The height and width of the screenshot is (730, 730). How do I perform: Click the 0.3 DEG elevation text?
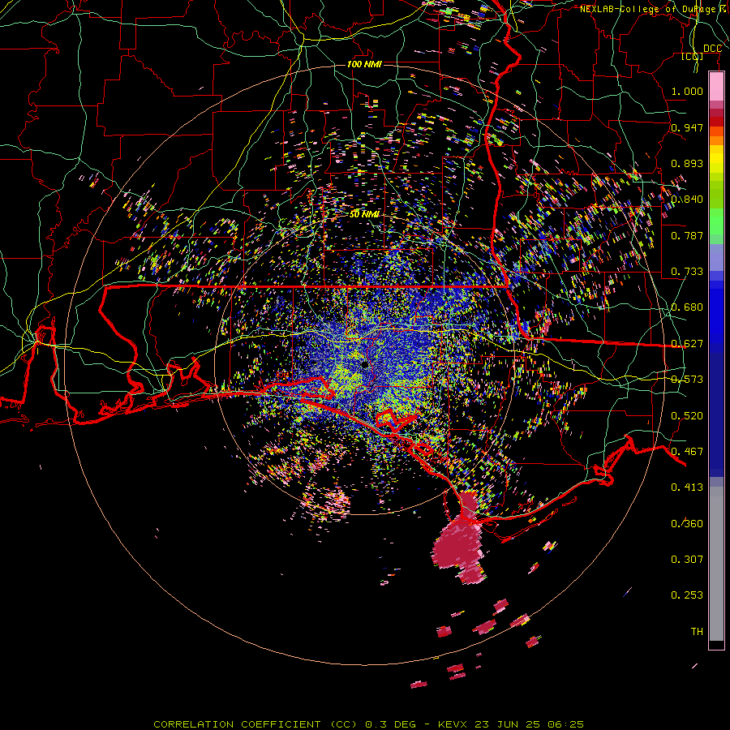(x=390, y=724)
